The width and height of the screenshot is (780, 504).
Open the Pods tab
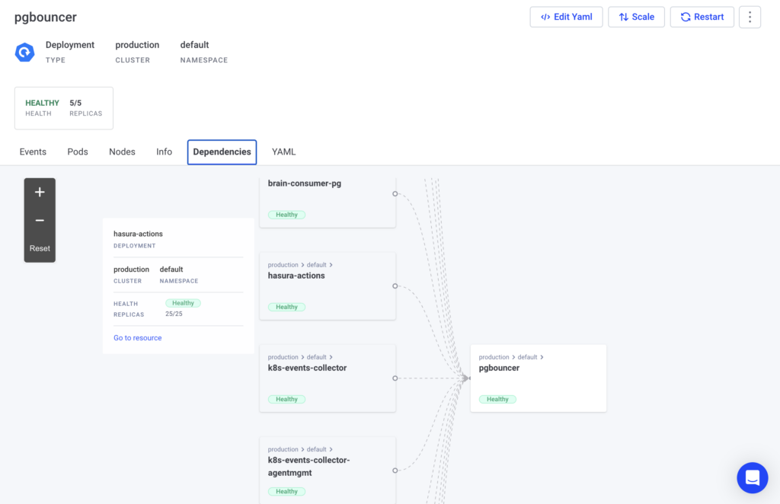78,152
